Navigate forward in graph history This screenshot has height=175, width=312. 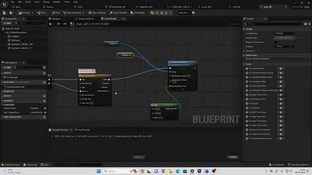65,24
